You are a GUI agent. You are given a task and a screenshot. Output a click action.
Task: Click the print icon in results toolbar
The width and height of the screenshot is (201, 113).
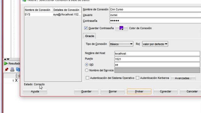(12, 69)
